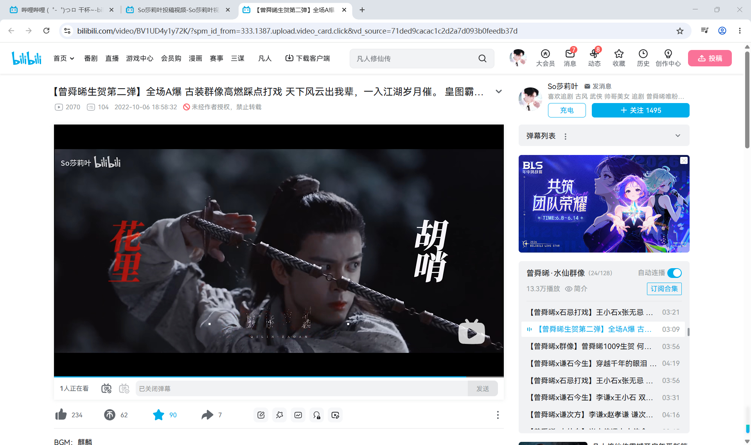Toggle danmaku display switch
751x445 pixels.
click(106, 388)
